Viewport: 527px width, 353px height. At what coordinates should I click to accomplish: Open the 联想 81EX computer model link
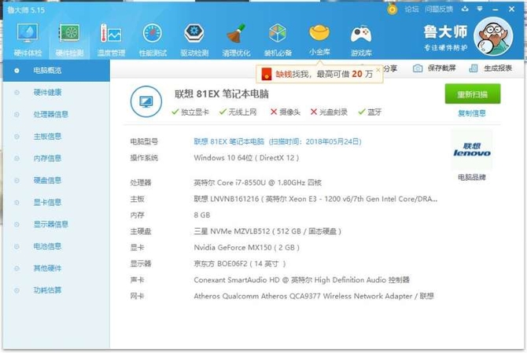[x=278, y=142]
